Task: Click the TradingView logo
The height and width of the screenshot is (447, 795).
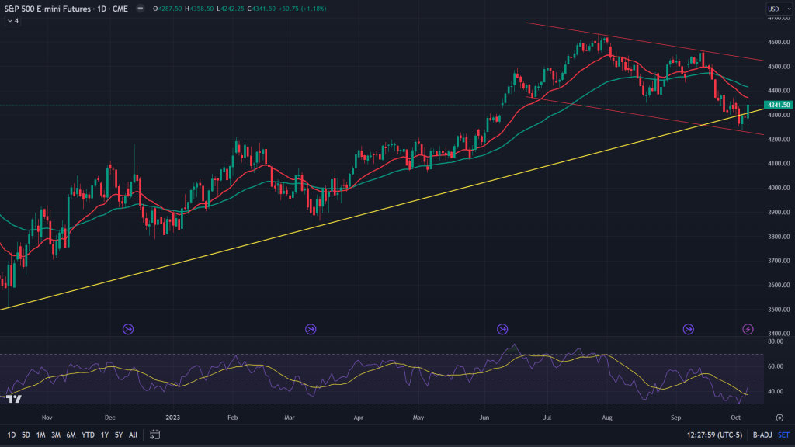Action: [13, 398]
